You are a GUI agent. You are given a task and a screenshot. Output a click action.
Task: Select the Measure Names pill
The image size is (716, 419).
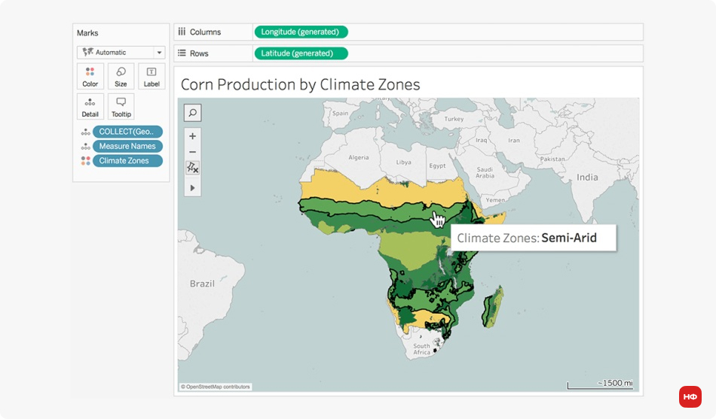click(127, 146)
